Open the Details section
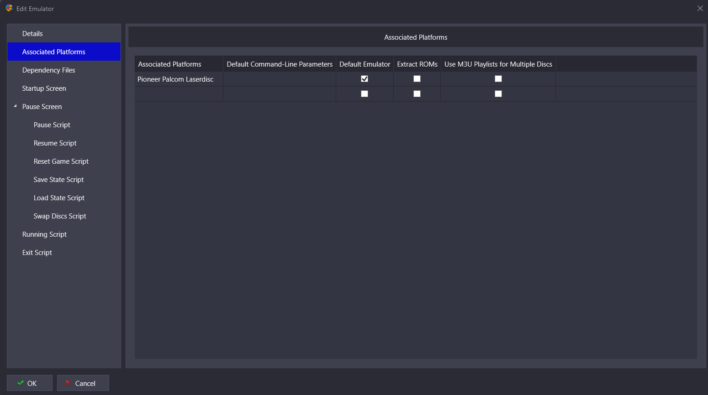 point(32,34)
